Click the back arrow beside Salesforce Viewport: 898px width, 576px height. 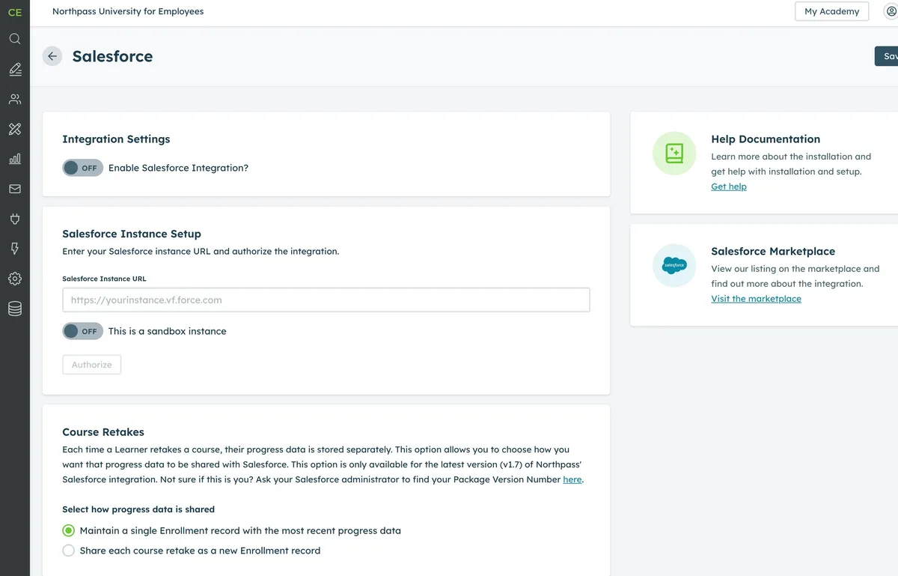pyautogui.click(x=52, y=56)
